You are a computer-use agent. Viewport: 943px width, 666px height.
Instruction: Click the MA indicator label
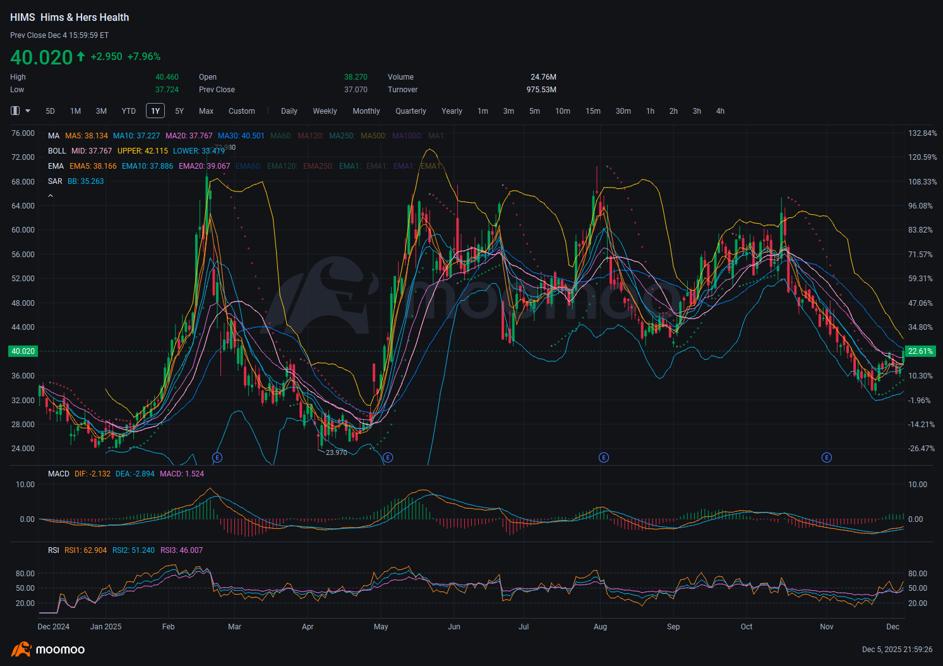click(54, 136)
